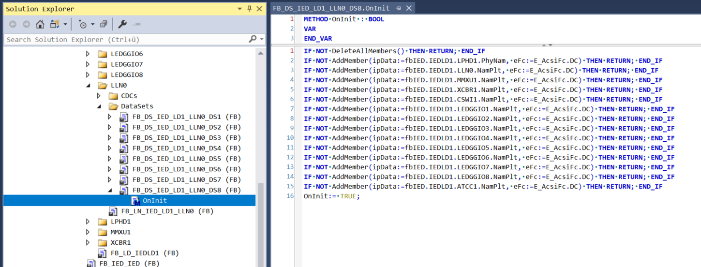Select the OnInit method item
701x267 pixels.
(154, 201)
